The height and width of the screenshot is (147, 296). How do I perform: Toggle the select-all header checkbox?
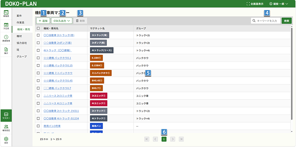point(38,29)
